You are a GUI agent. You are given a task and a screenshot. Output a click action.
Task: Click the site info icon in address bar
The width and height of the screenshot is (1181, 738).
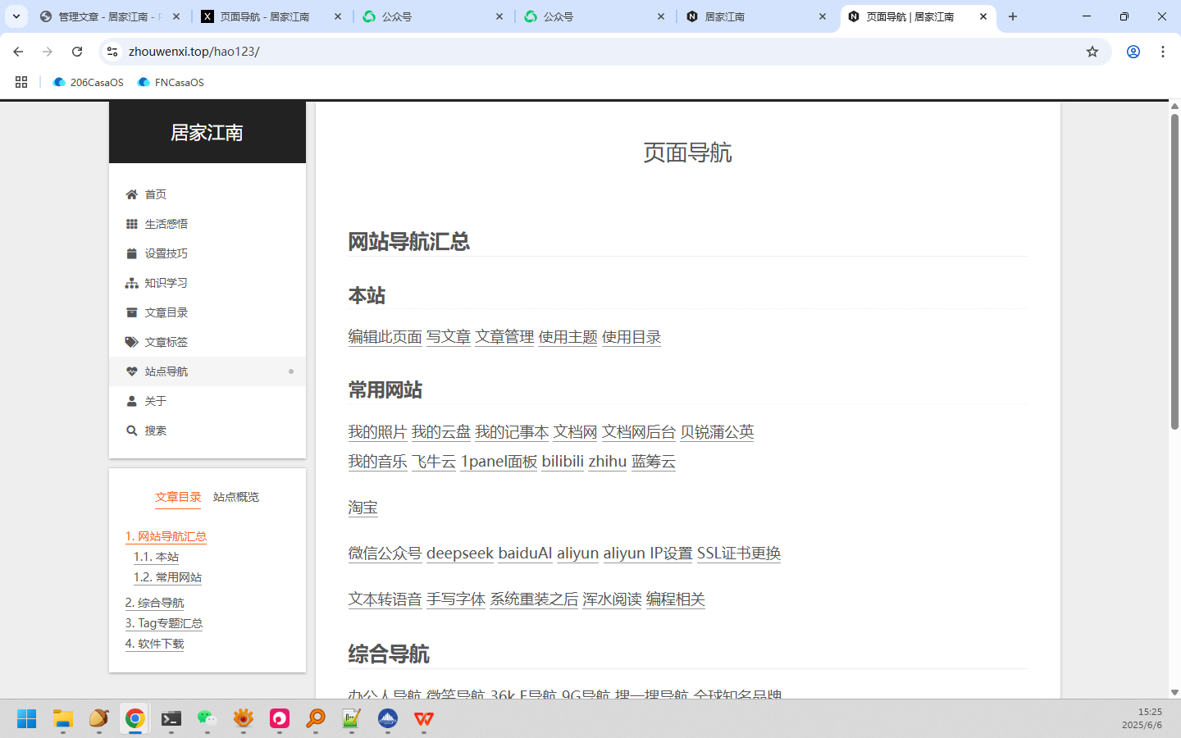[x=112, y=52]
